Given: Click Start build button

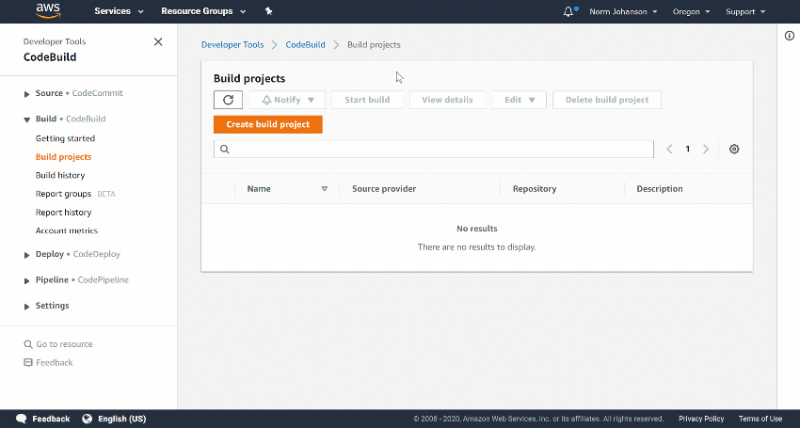Looking at the screenshot, I should [x=367, y=100].
